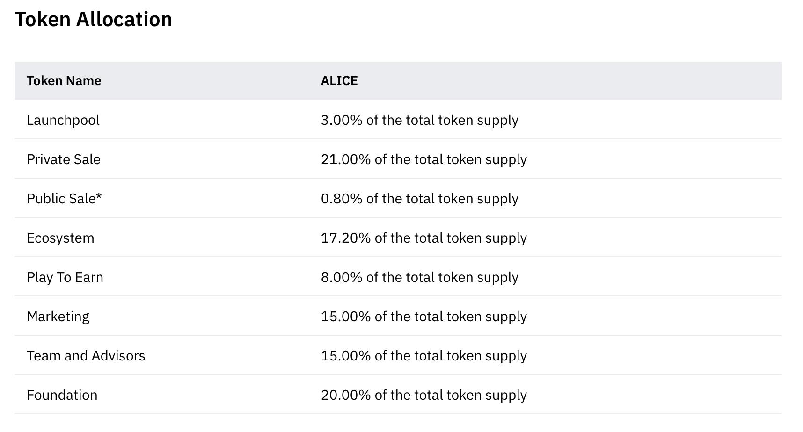Select the Marketing row's 15.00% allocation value
Image resolution: width=803 pixels, height=432 pixels.
423,317
